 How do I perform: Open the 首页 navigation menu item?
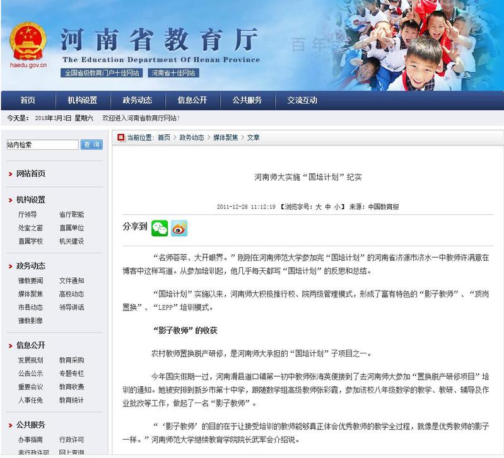[28, 100]
